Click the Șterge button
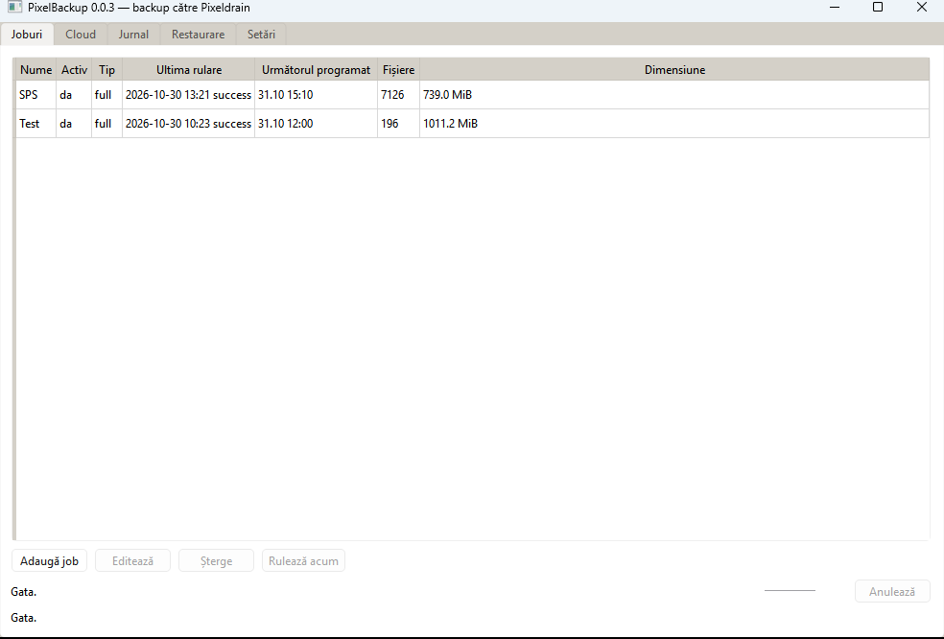944x639 pixels. pos(216,560)
